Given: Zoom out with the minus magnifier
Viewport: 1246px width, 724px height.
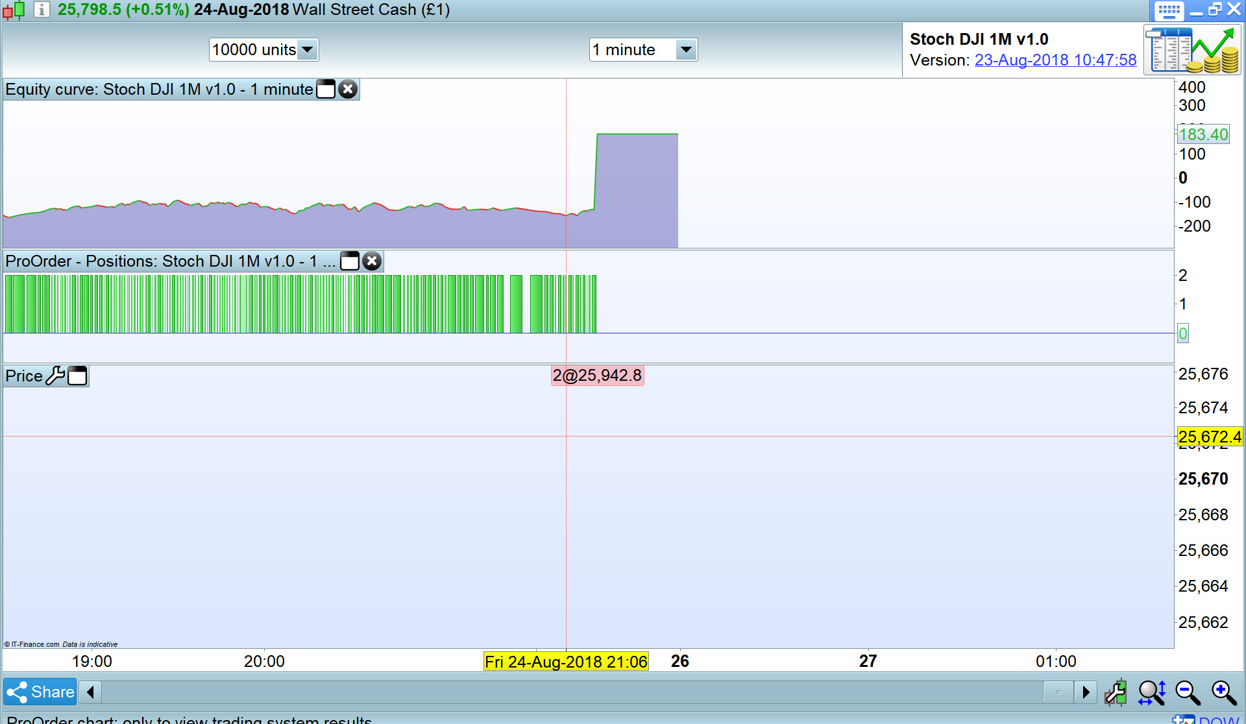Looking at the screenshot, I should point(1188,692).
